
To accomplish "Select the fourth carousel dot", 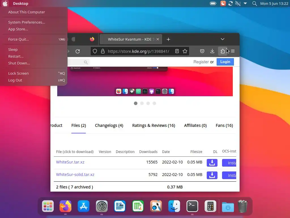I will click(x=154, y=103).
